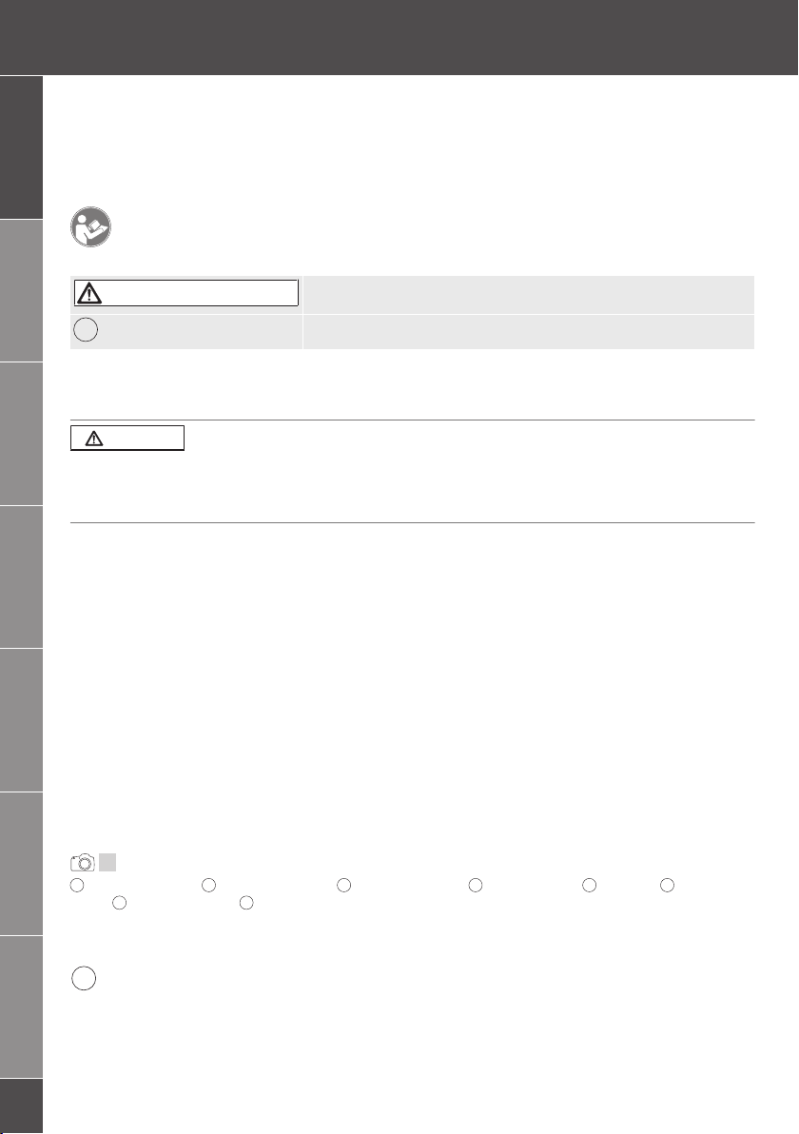Screen dimensions: 799x1134
Task: Click the camera icon
Action: coord(83,863)
